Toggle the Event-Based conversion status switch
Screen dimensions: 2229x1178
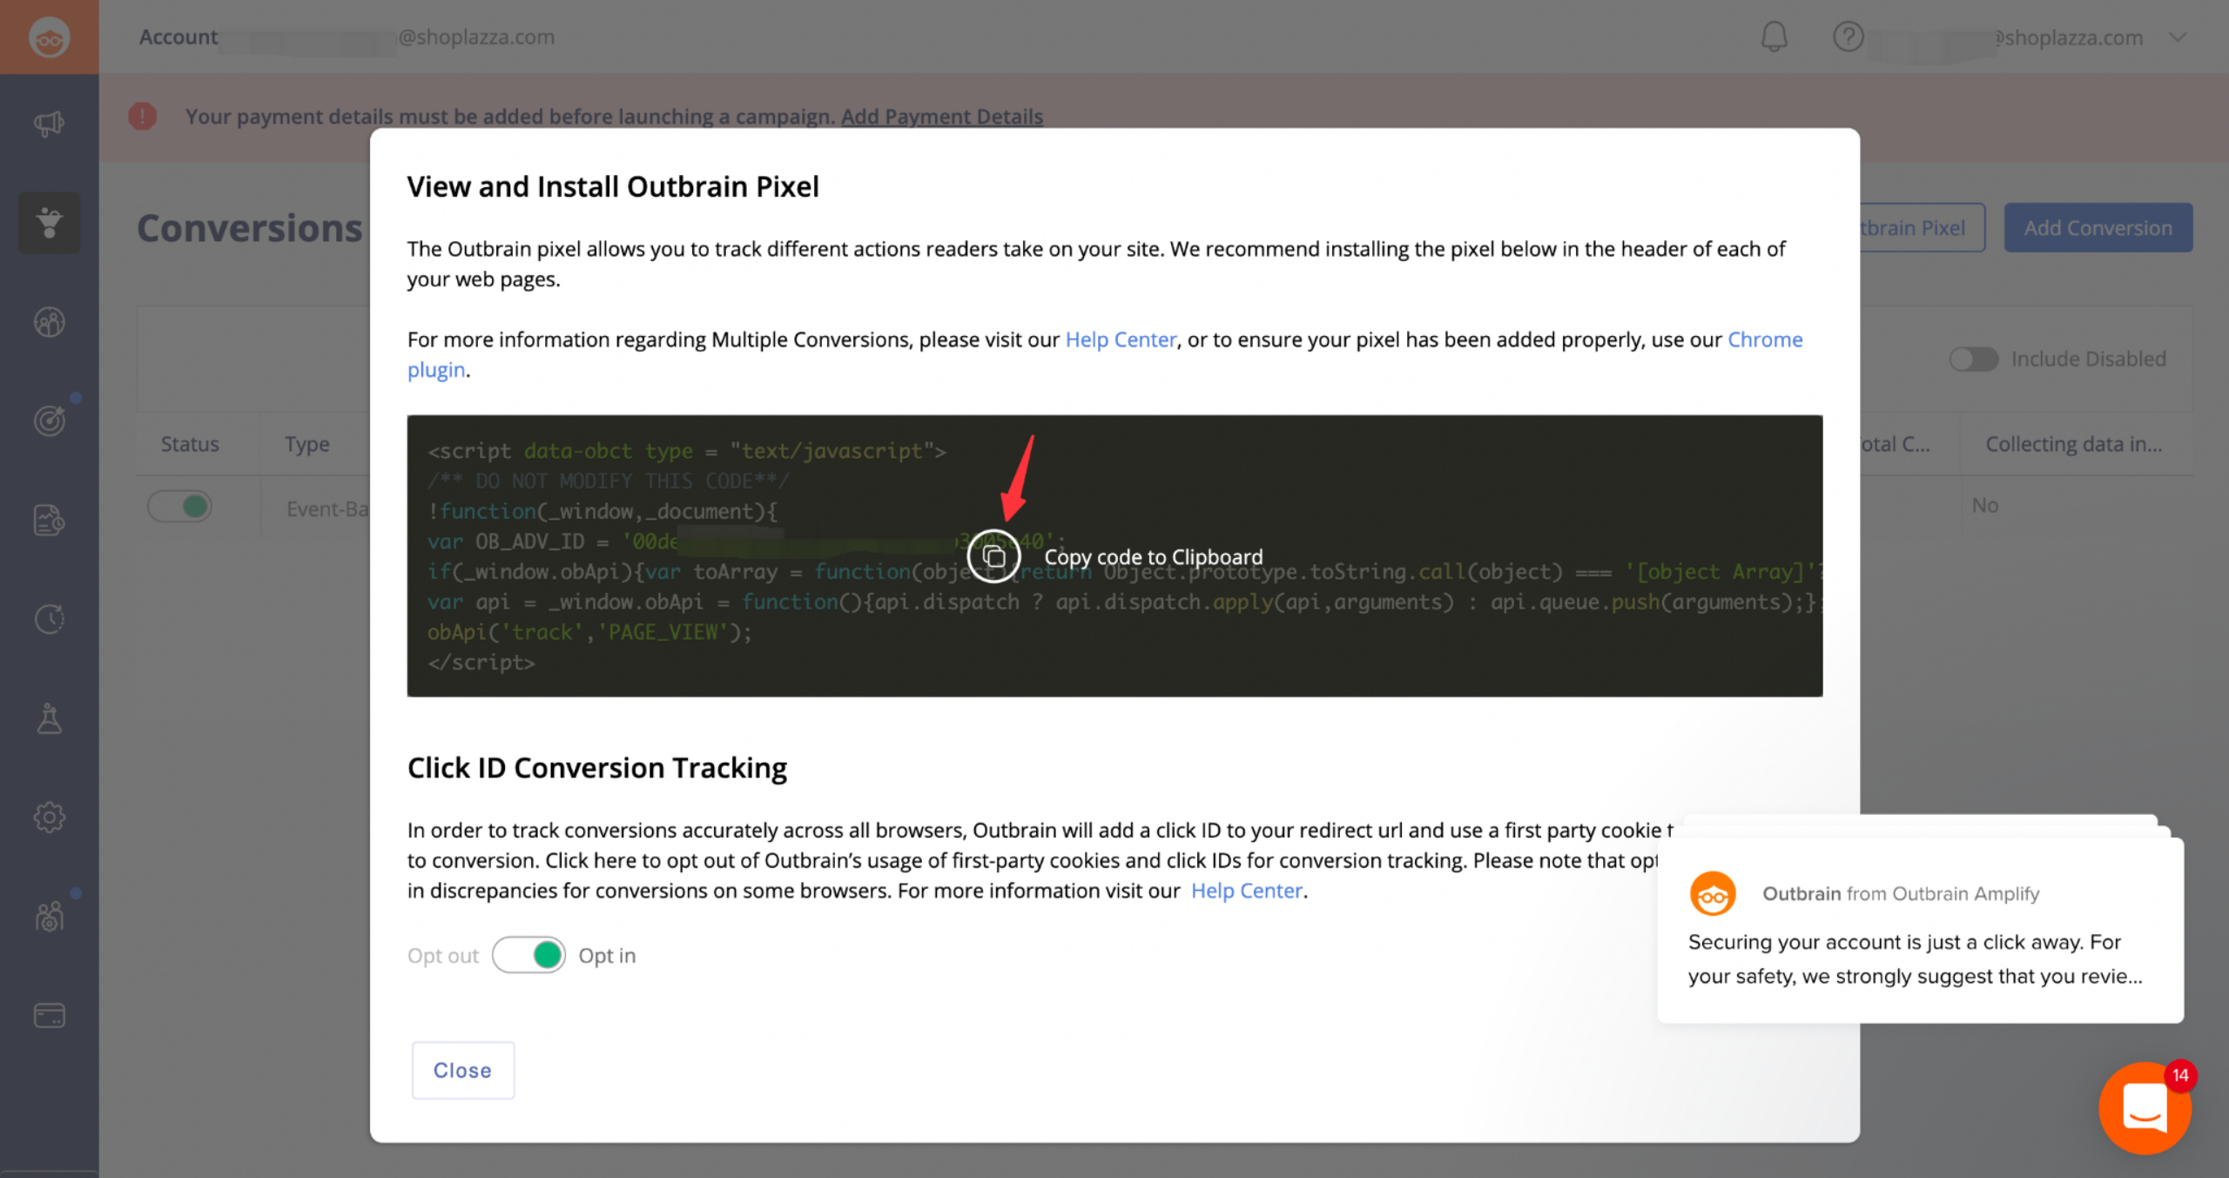tap(180, 506)
